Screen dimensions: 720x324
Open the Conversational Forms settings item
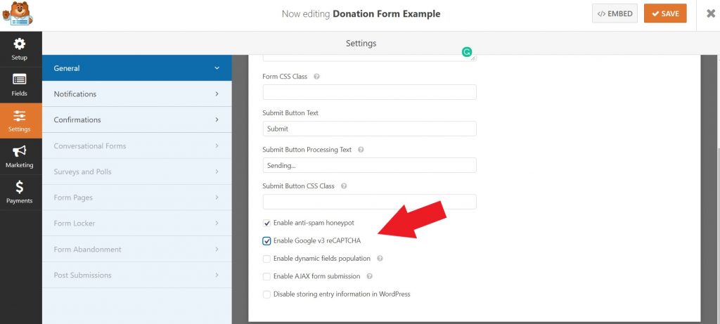tap(137, 146)
